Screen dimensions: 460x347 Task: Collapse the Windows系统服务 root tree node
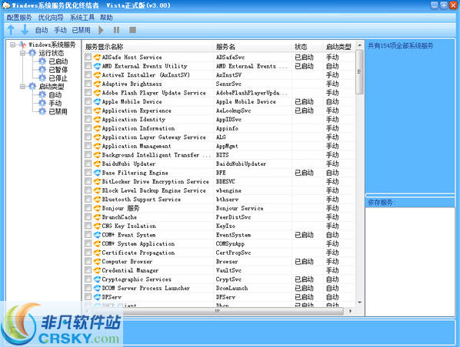pyautogui.click(x=12, y=45)
